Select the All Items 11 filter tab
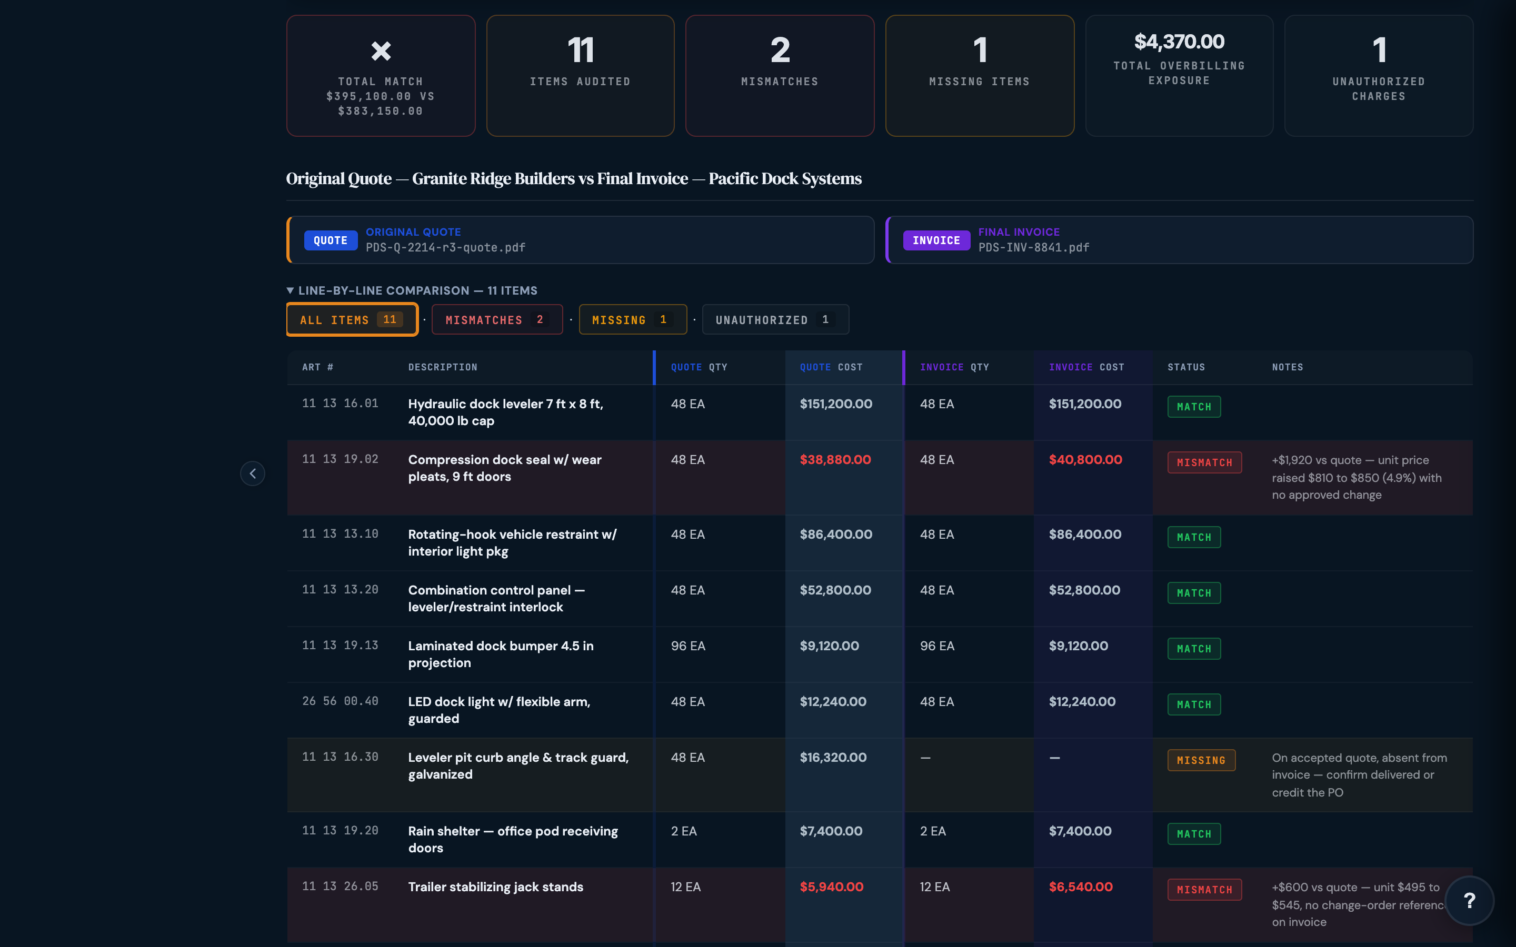Screen dimensions: 1516x947 [352, 319]
